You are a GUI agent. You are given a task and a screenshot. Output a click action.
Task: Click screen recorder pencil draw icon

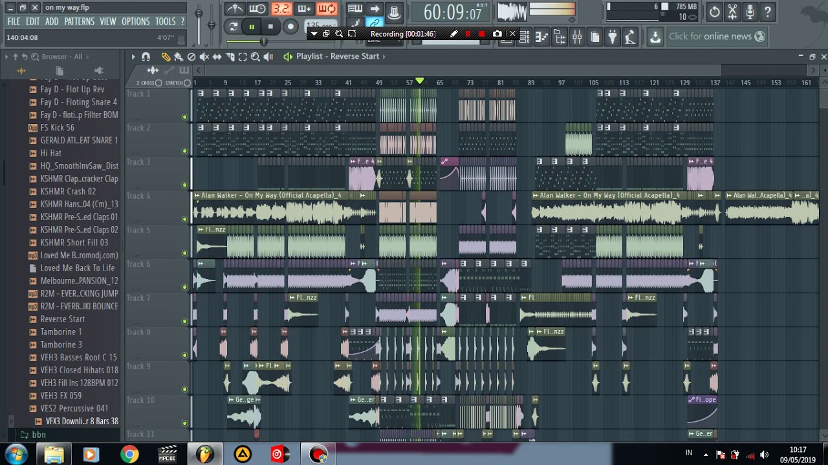point(453,34)
